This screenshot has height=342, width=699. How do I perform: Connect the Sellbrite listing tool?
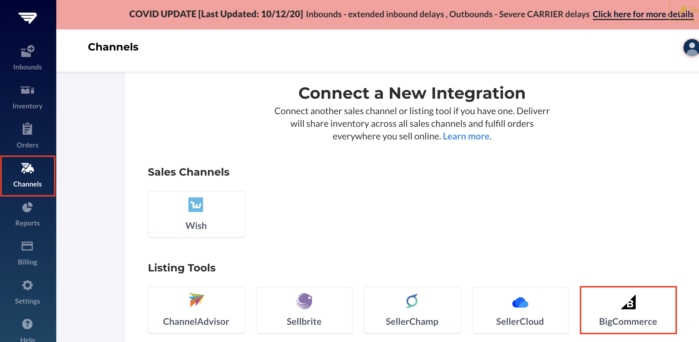[304, 310]
